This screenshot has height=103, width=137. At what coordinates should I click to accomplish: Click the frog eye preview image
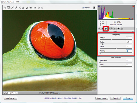tap(50, 51)
